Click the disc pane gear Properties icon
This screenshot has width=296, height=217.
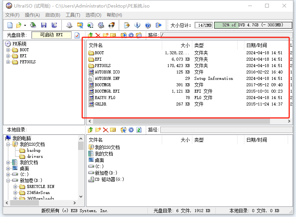[131, 35]
